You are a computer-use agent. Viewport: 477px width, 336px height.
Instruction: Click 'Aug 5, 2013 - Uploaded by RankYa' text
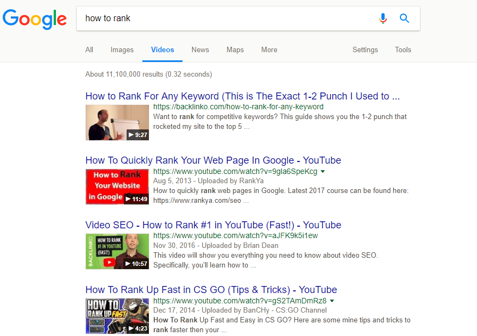pos(209,181)
